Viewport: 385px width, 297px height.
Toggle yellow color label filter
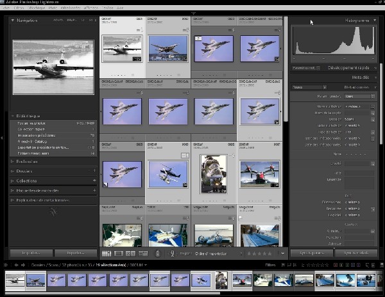(341, 265)
